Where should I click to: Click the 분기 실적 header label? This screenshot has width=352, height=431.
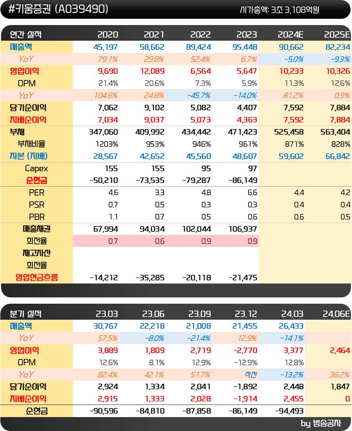tap(26, 314)
